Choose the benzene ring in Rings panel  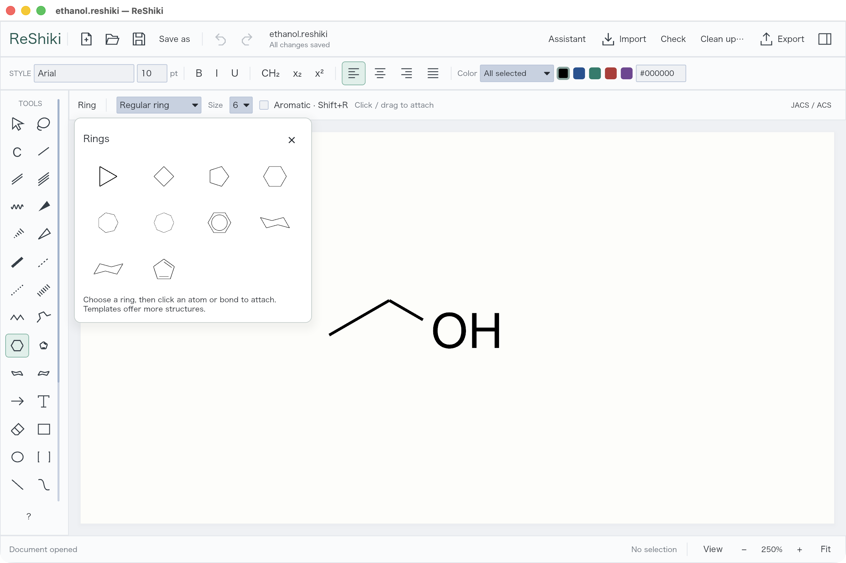(219, 223)
